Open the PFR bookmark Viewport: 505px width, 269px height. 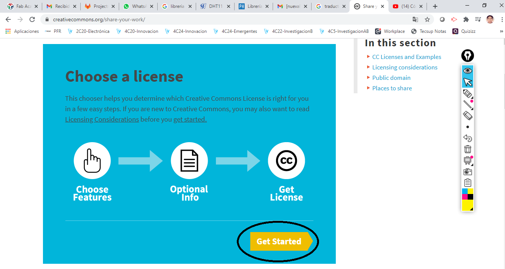(x=53, y=31)
